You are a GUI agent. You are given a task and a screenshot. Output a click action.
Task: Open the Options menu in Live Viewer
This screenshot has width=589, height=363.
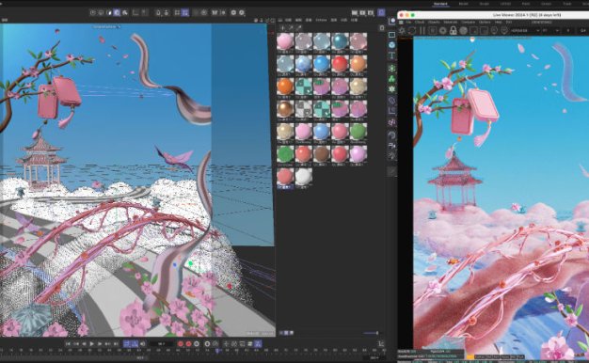pos(485,23)
